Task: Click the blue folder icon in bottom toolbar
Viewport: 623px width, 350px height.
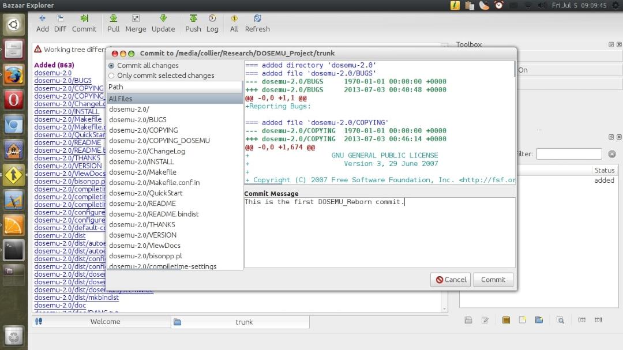Action: pos(539,320)
